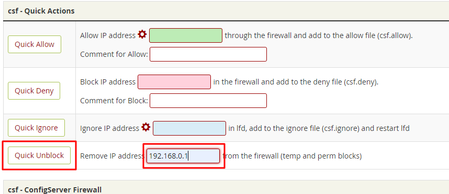Screen dimensions: 449x194
Task: Click the field containing 192.168.0.1
Action: [183, 156]
